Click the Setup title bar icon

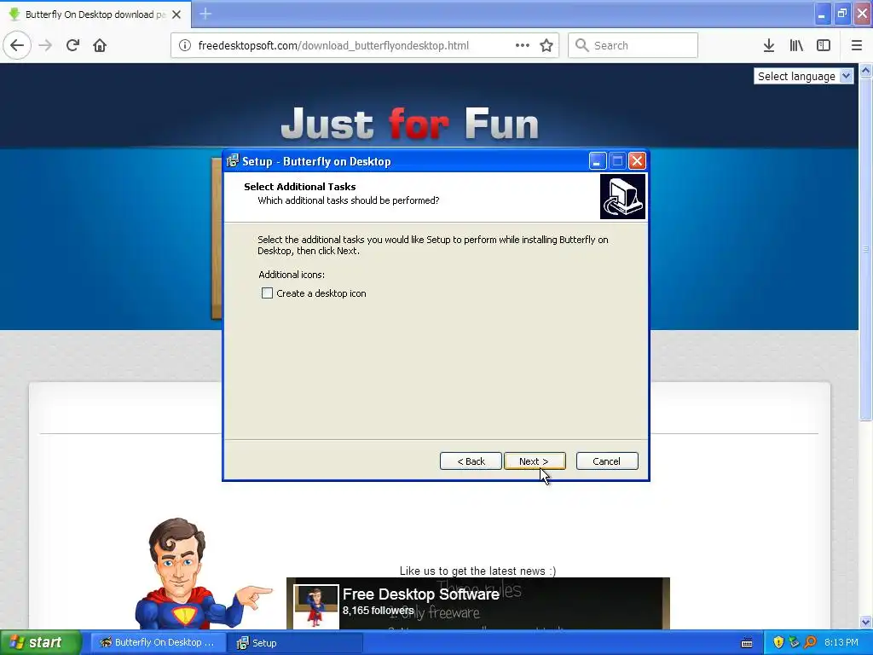233,161
